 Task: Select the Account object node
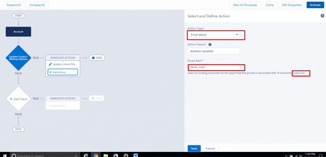pyautogui.click(x=18, y=31)
